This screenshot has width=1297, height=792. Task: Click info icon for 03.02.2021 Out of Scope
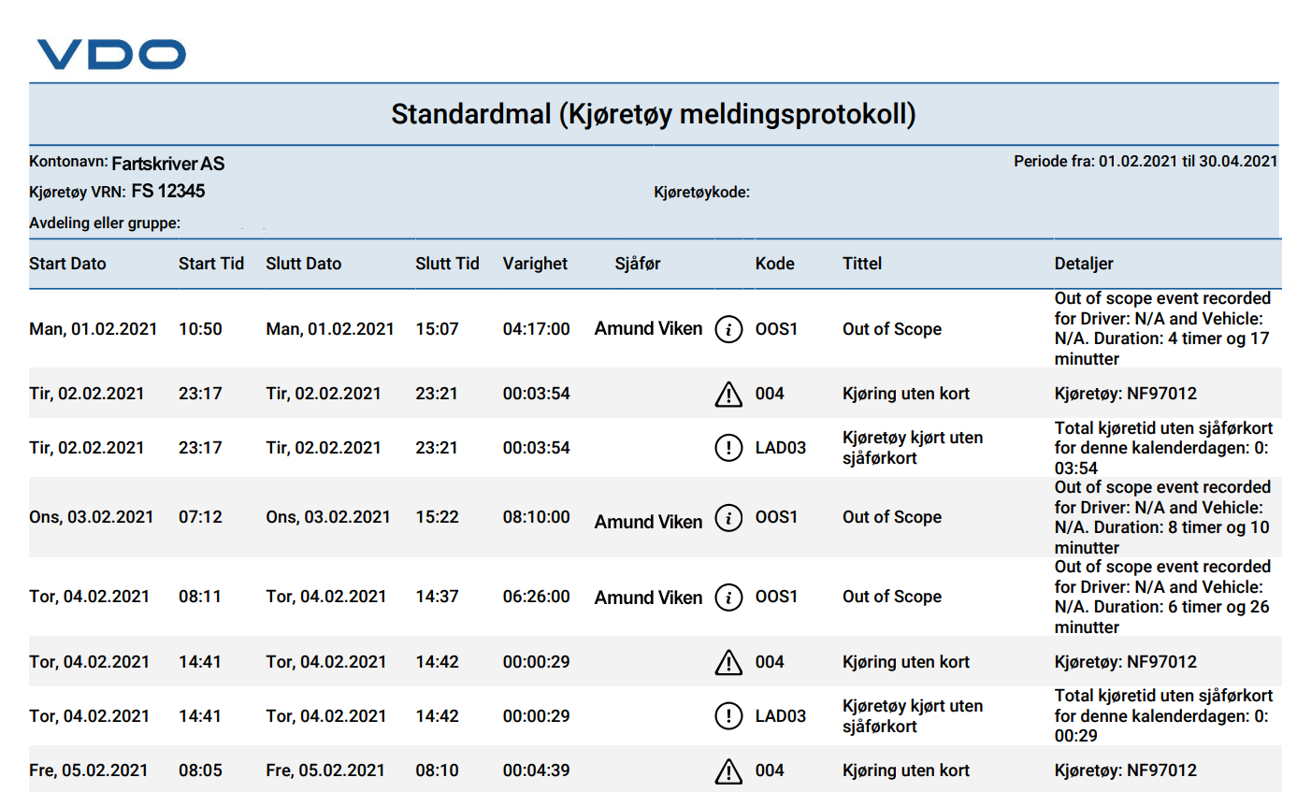coord(728,518)
